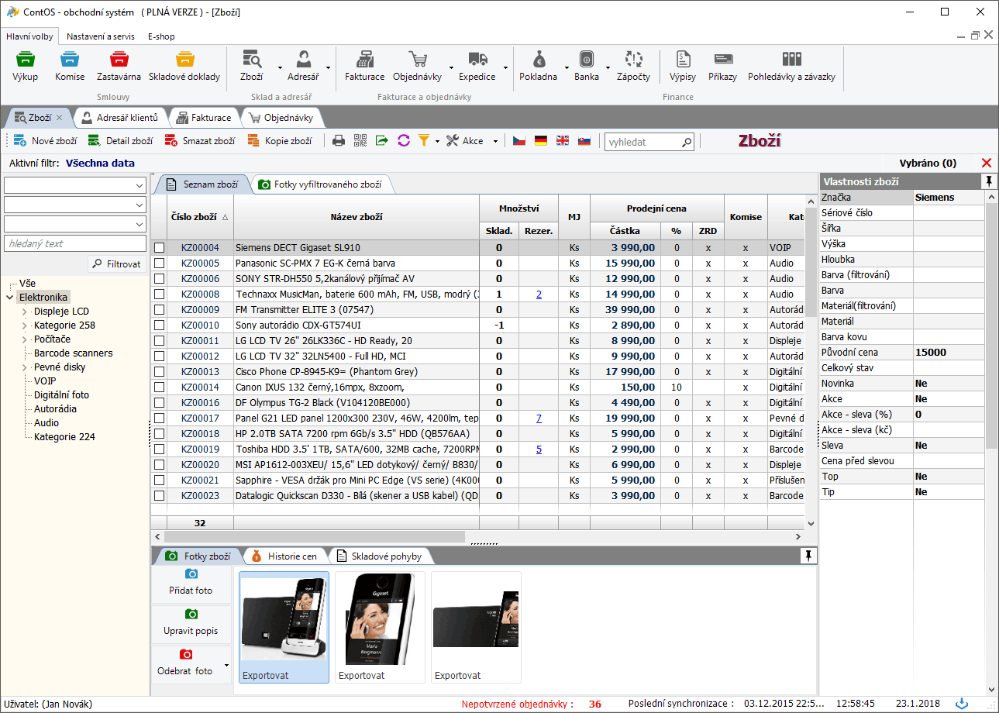Click the vyhledat search field
The width and height of the screenshot is (999, 713).
coord(649,142)
